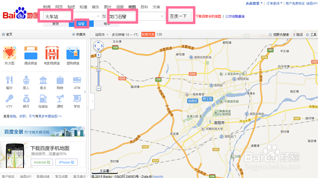The height and width of the screenshot is (178, 318).
Task: Expand start location 火车站 dropdown arrow
Action: pos(98,16)
